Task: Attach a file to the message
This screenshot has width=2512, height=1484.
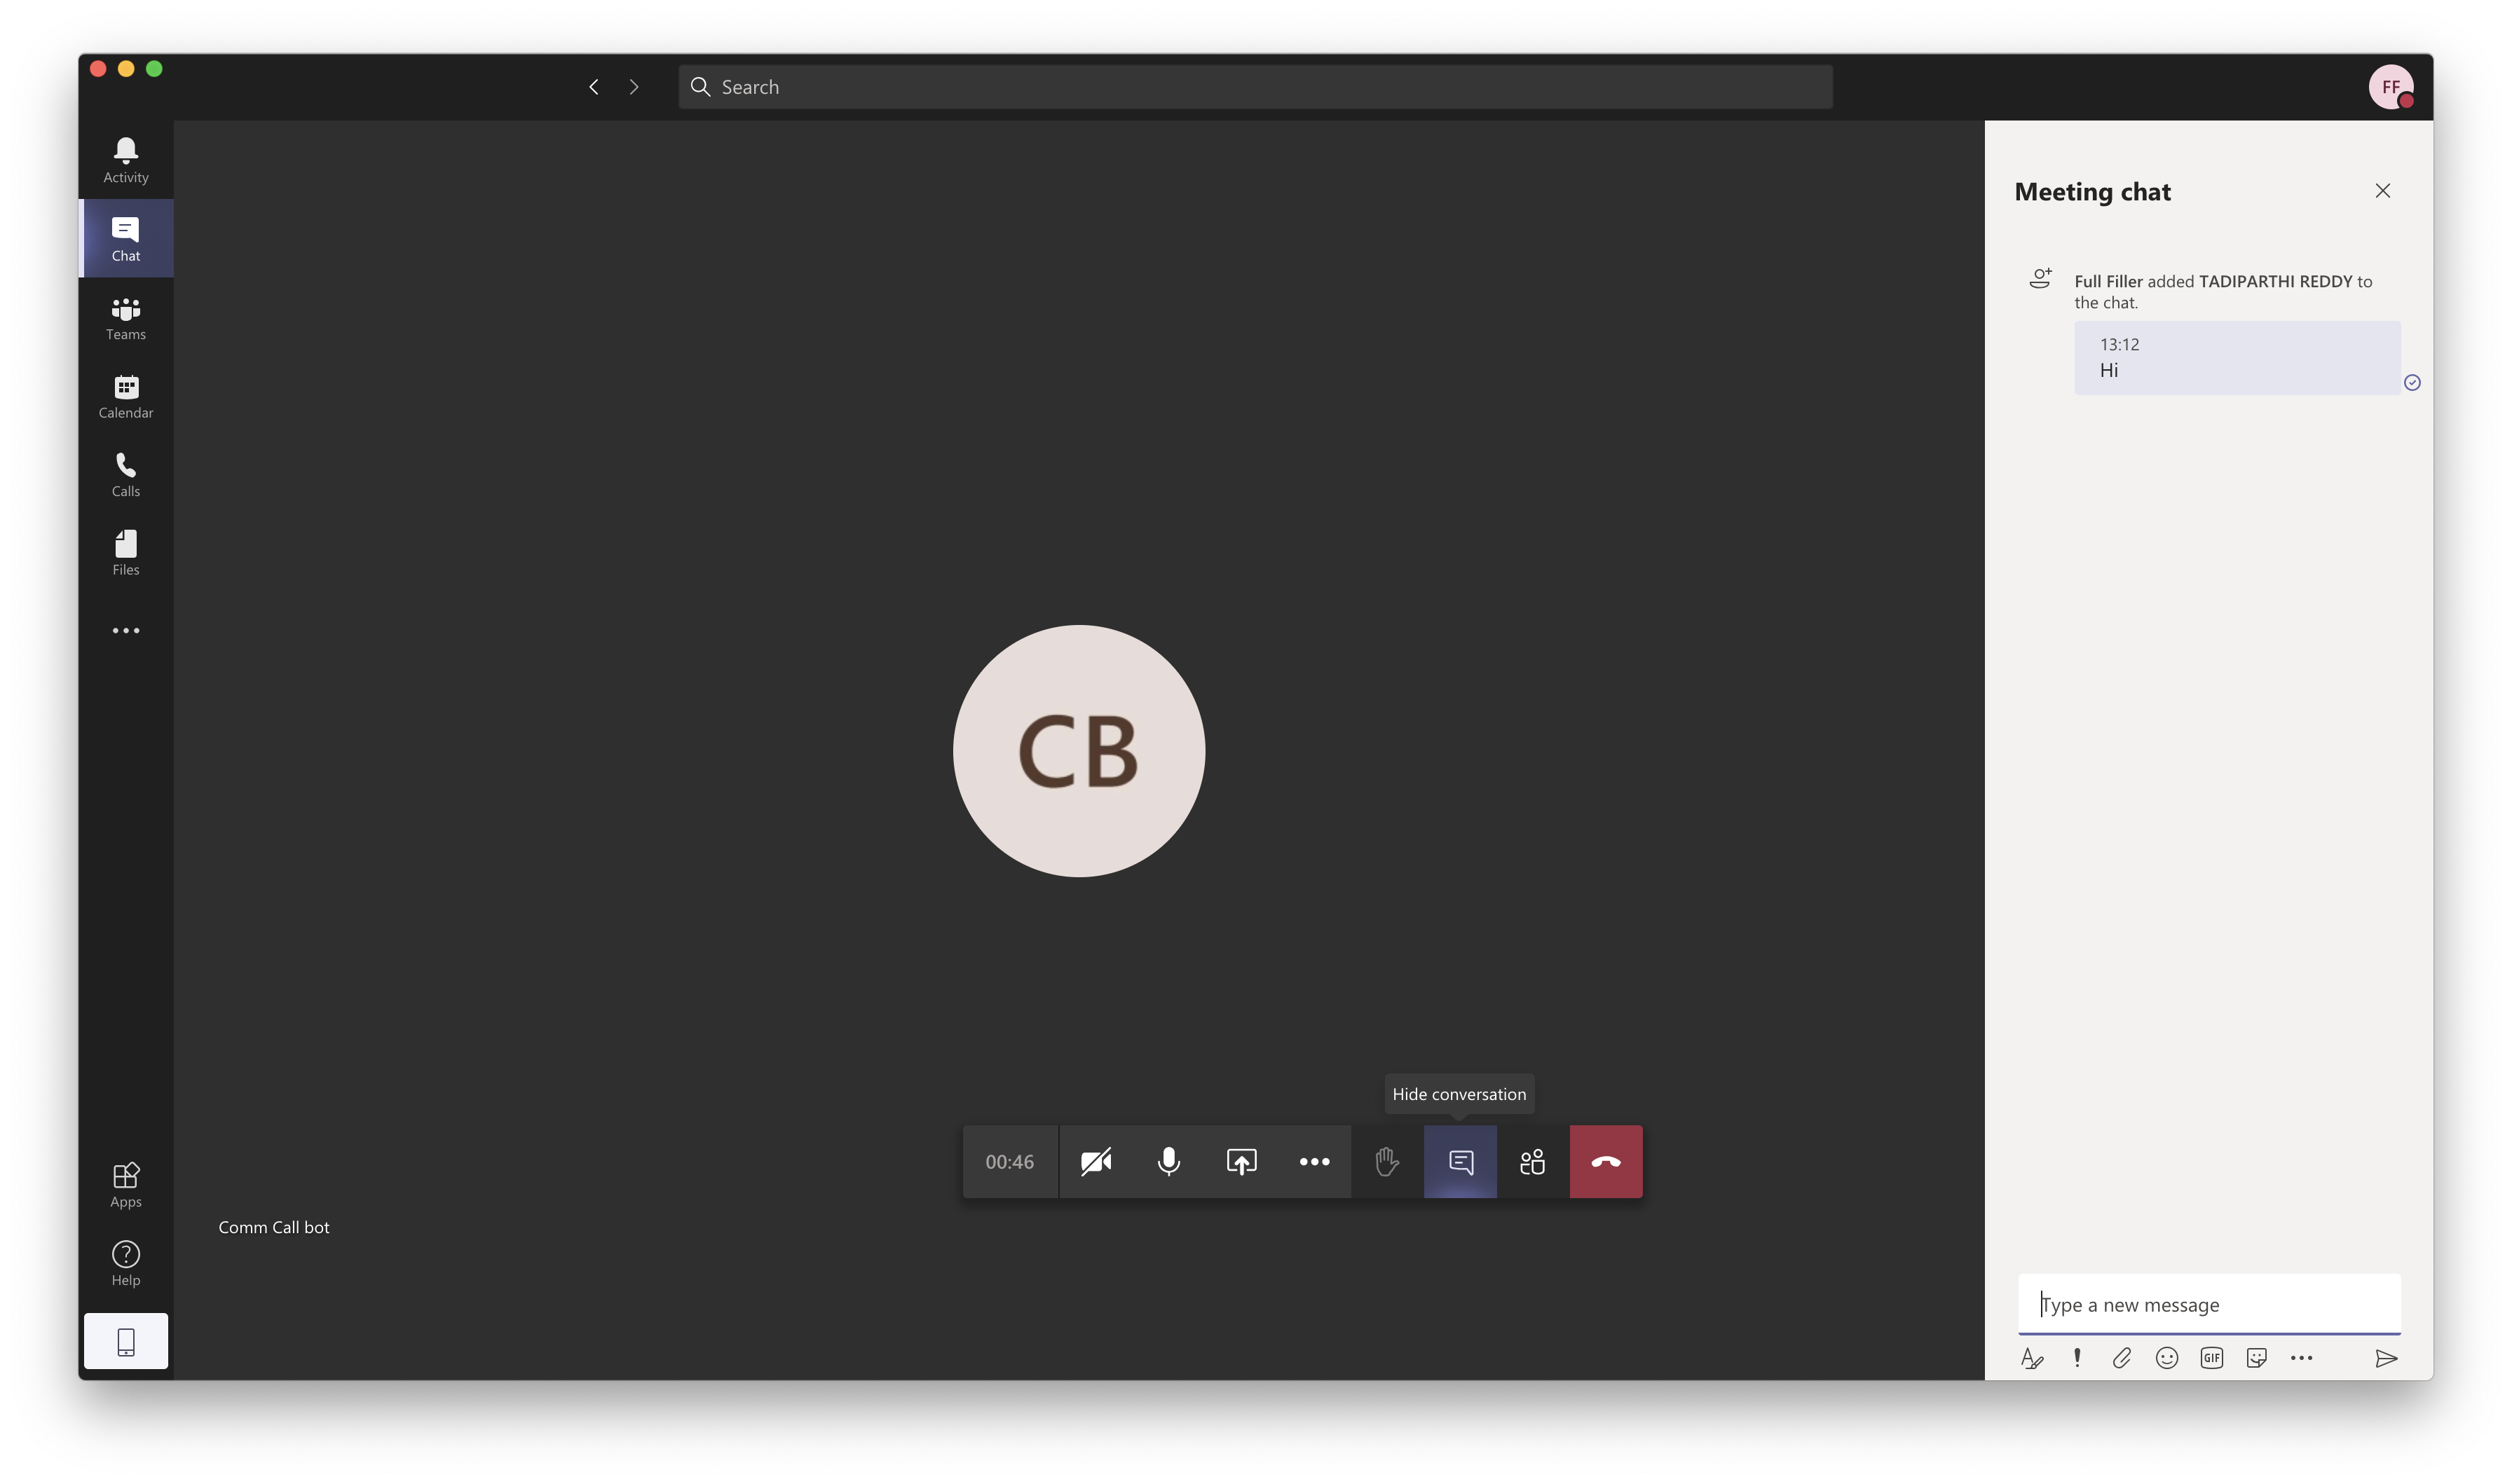Action: tap(2122, 1358)
